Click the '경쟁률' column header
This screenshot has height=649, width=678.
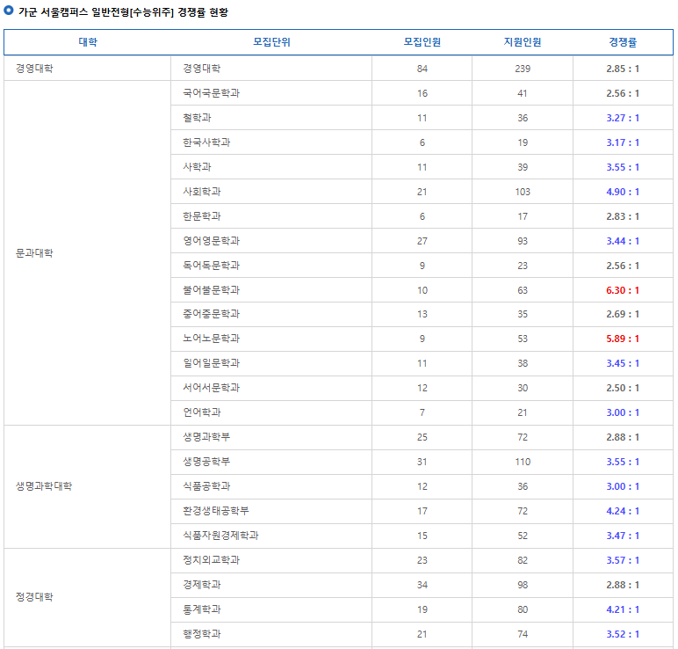click(623, 42)
